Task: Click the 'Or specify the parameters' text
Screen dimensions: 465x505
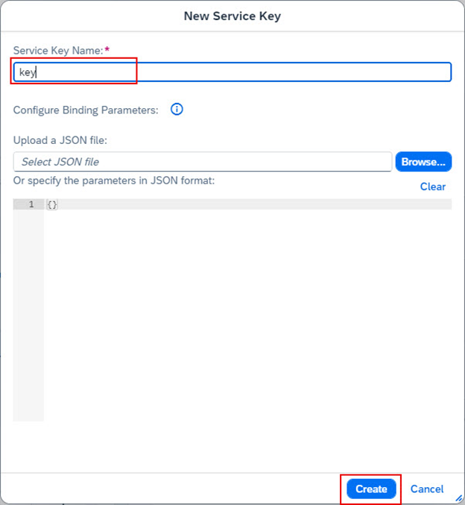Action: coord(114,180)
